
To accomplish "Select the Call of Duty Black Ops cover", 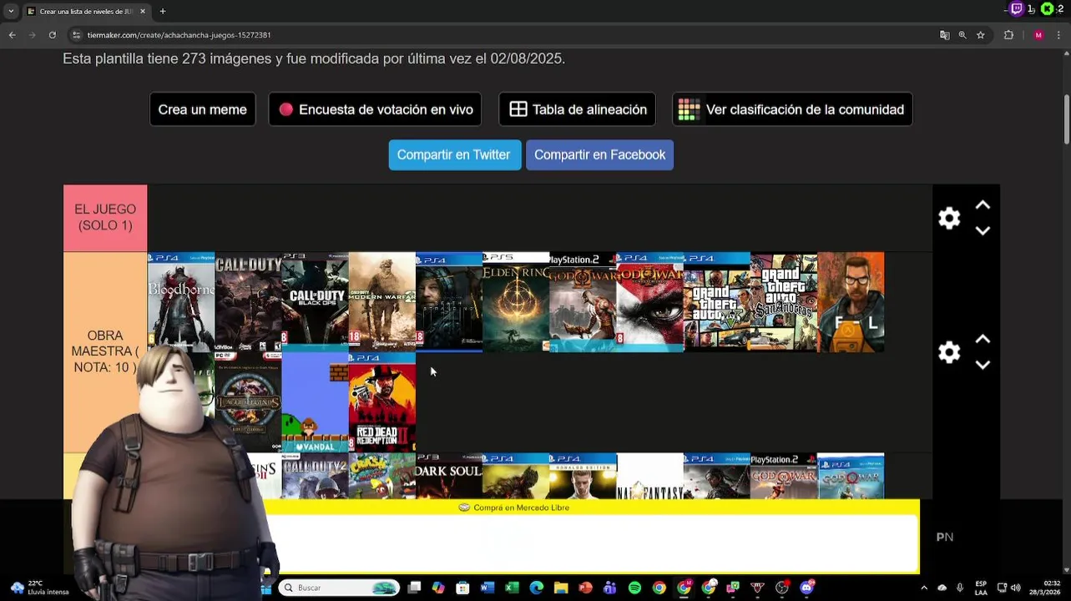I will click(315, 302).
